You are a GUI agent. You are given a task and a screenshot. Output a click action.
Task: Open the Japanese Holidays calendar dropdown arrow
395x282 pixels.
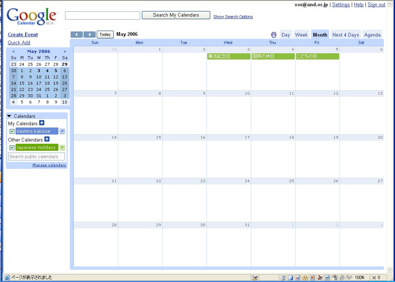(x=62, y=147)
